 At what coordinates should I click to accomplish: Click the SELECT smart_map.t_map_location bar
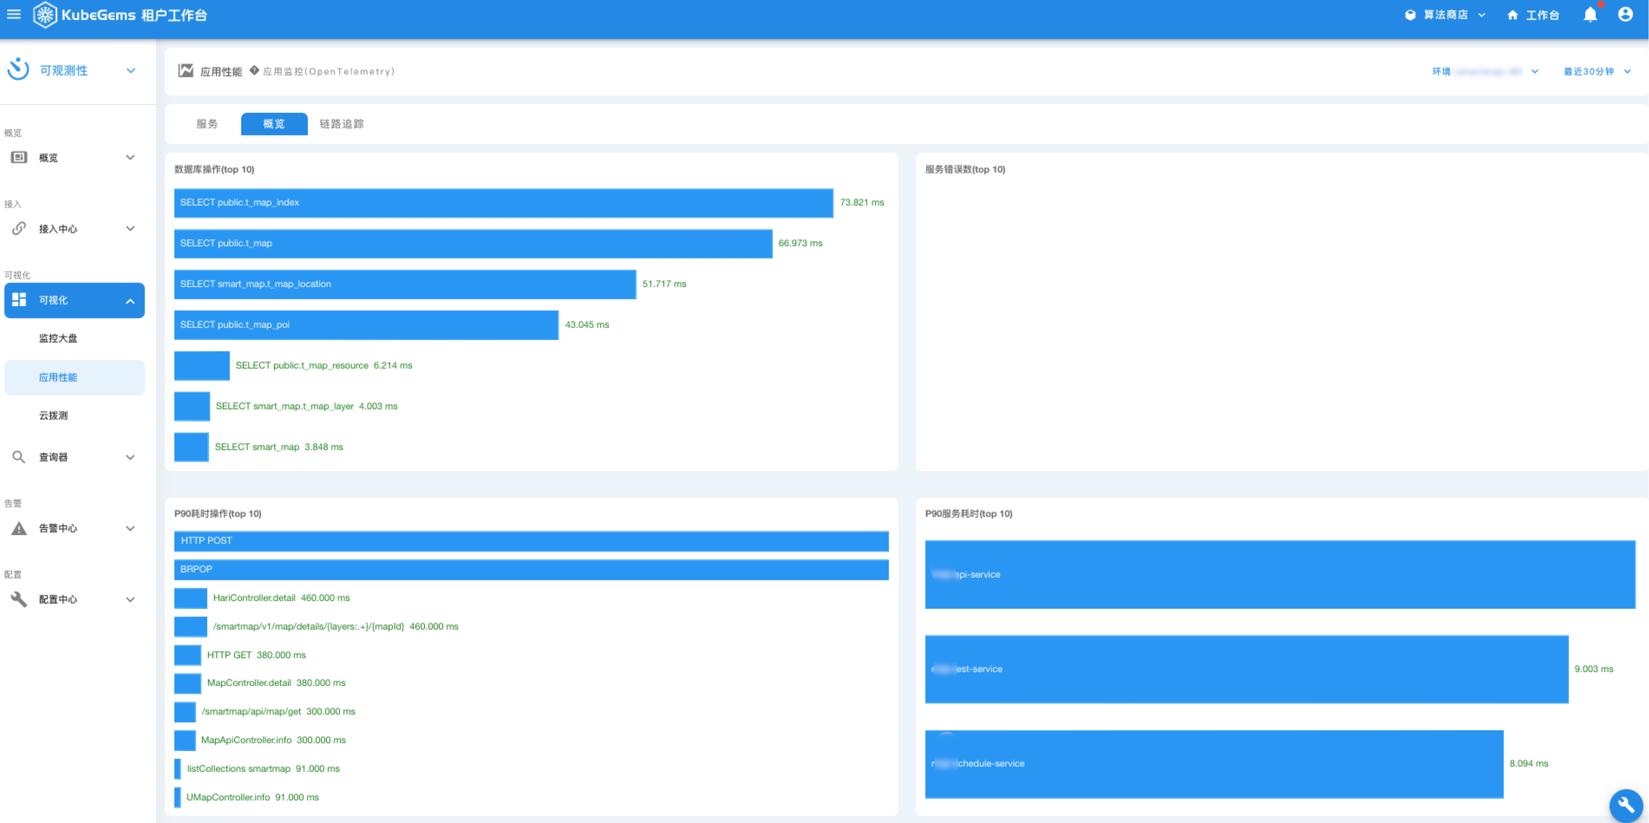pyautogui.click(x=405, y=284)
